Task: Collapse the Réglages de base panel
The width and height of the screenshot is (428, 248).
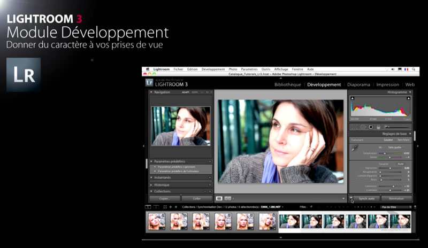Action: [x=410, y=134]
